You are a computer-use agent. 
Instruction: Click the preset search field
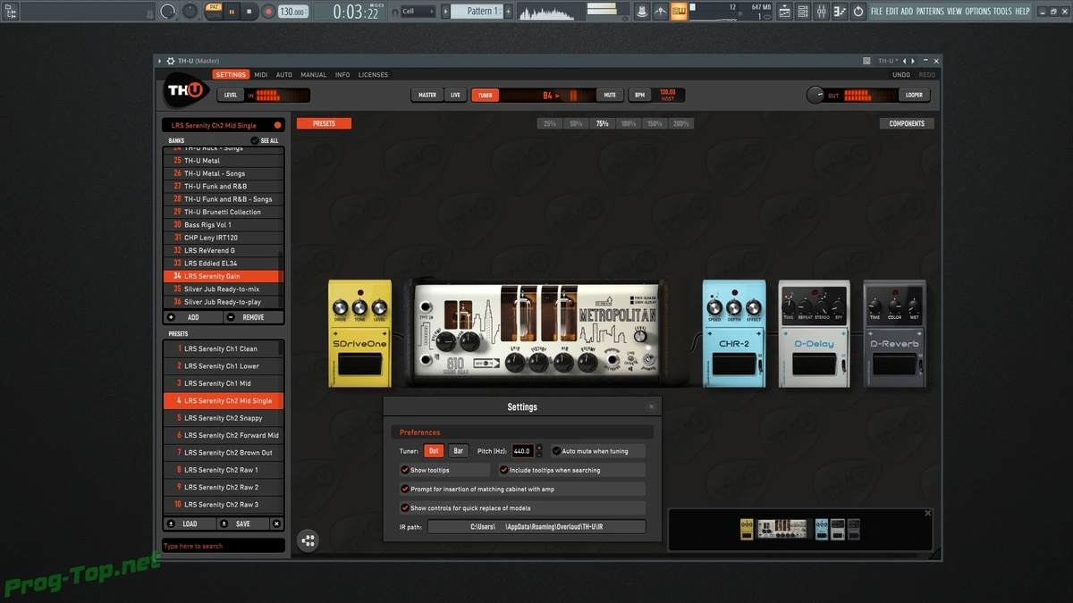click(224, 546)
